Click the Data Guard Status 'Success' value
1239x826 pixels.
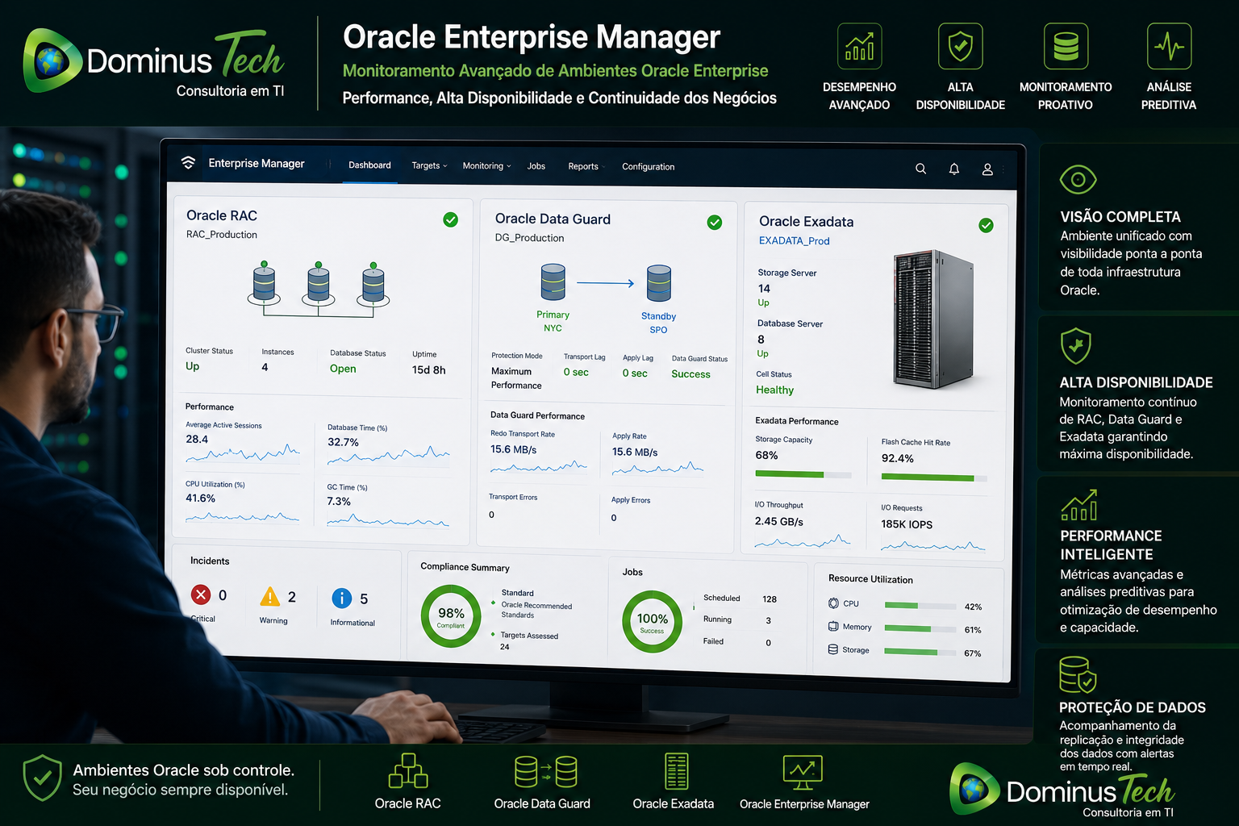690,374
